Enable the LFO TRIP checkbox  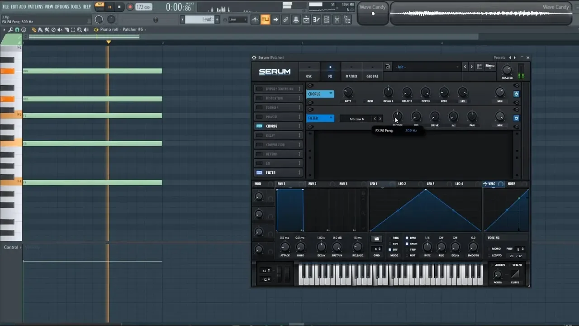tap(407, 249)
